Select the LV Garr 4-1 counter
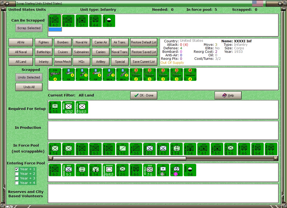Viewport: 287px width, 208px height. coord(204,149)
